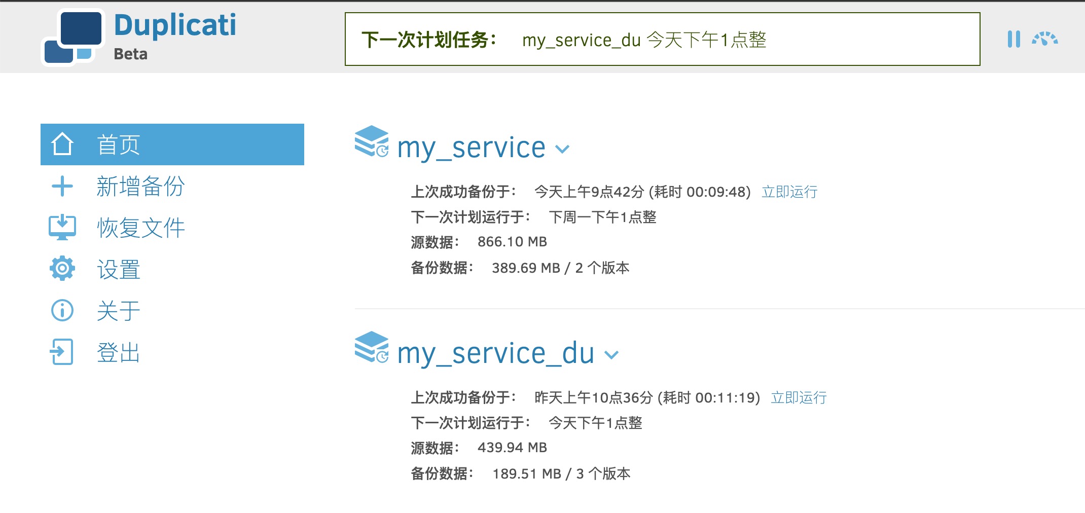
Task: Open the throttle speed gauge icon
Action: click(1044, 39)
